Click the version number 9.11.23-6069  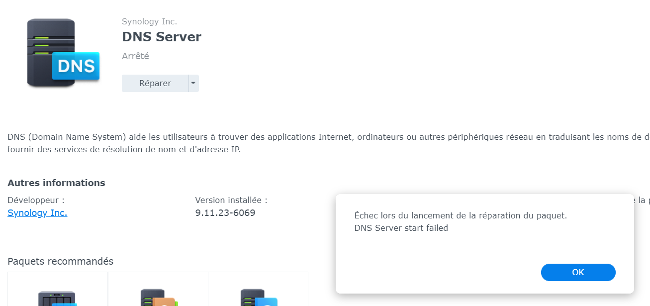click(225, 213)
